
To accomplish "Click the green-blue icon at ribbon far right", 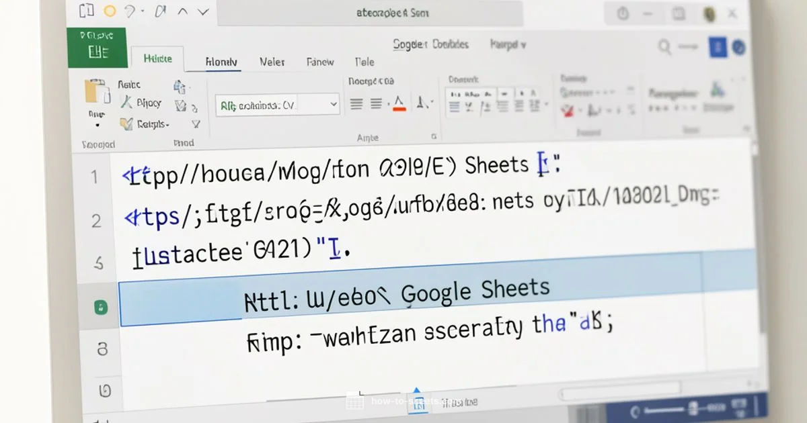I will 718,89.
